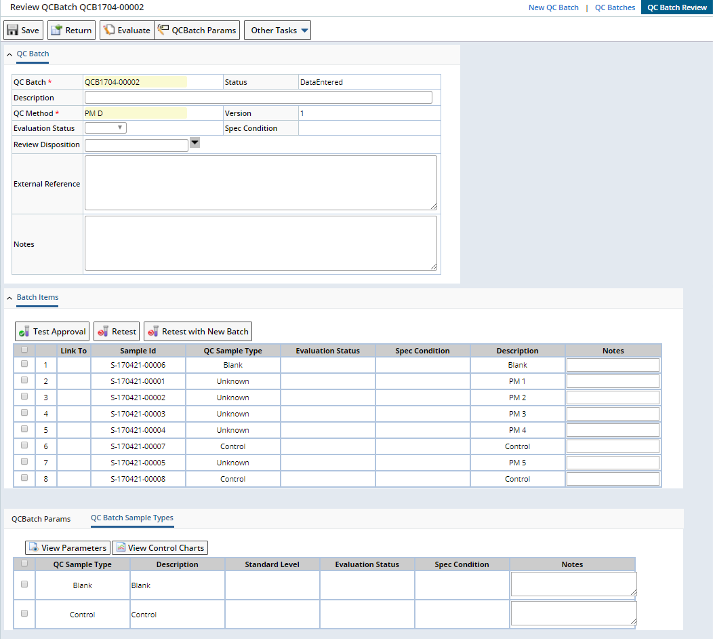Collapse the QC Batch section chevron
The image size is (713, 639).
(9, 54)
